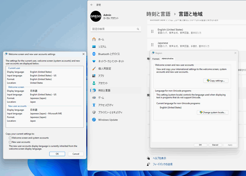Select the Administrative tab

click(x=167, y=58)
